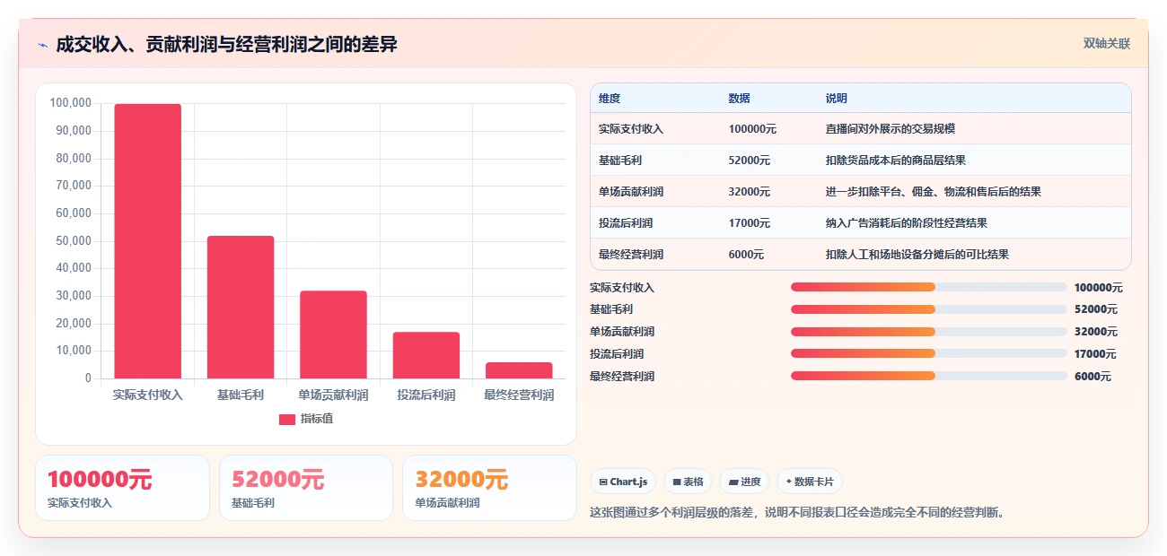Image resolution: width=1167 pixels, height=556 pixels.
Task: Click table value 100000元
Action: point(752,129)
